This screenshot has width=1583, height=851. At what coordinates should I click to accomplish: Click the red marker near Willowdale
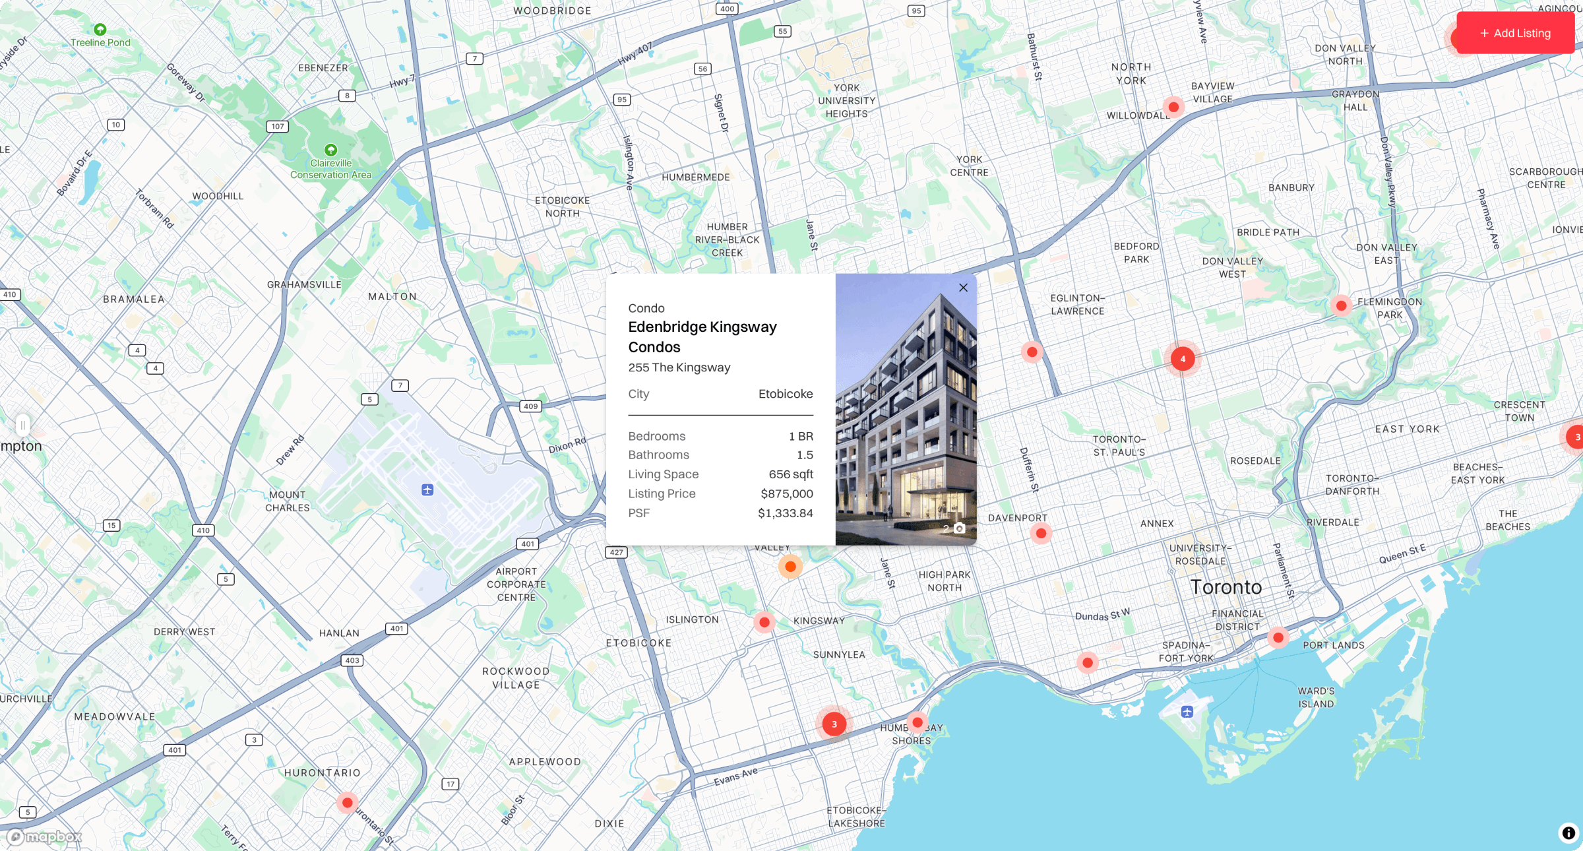pyautogui.click(x=1173, y=107)
